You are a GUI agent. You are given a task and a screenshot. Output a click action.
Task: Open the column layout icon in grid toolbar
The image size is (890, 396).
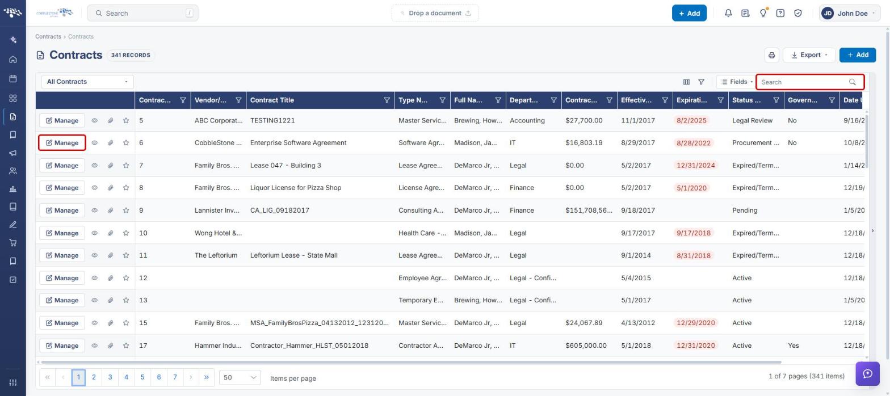pos(686,82)
